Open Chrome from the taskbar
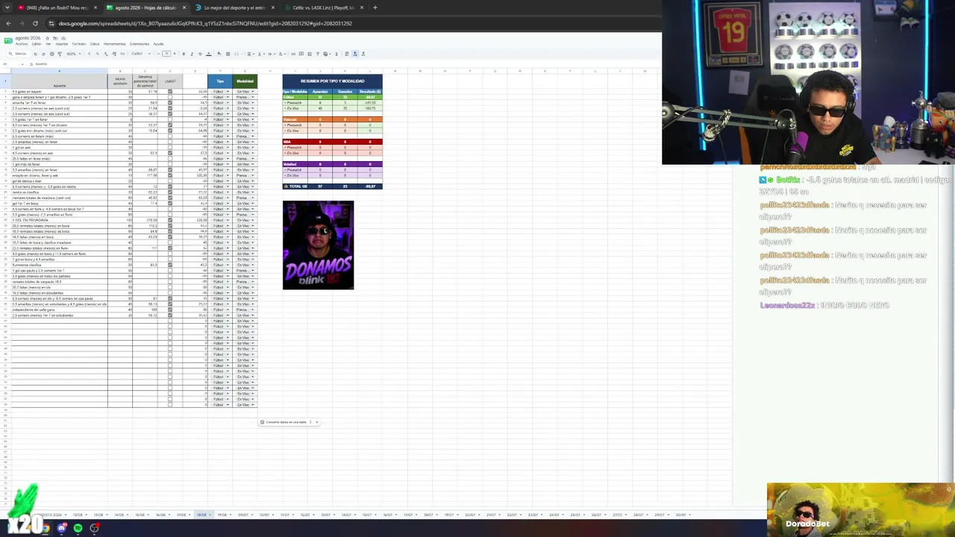This screenshot has height=537, width=955. tap(45, 528)
